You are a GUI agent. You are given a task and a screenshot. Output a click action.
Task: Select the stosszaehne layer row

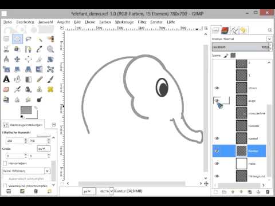click(x=239, y=113)
